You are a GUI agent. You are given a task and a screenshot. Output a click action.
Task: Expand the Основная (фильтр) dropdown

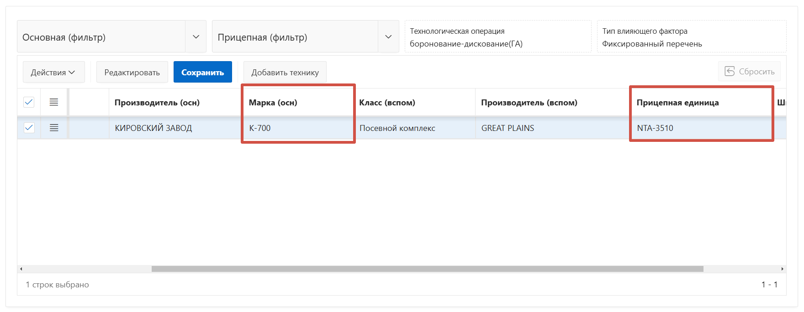click(196, 37)
